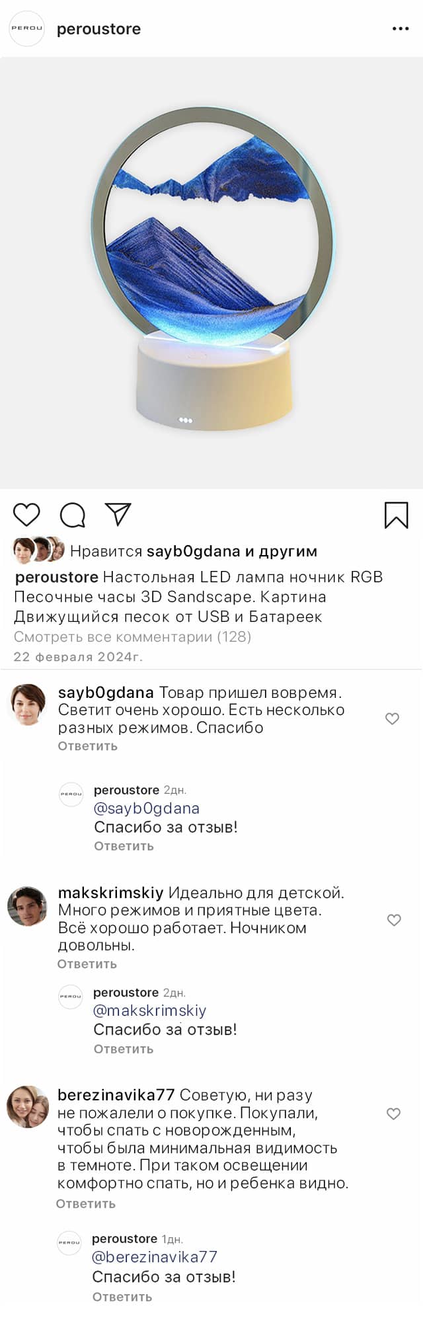Reply to makskrimskiy's comment
Viewport: 423px width, 1329px height.
click(x=87, y=964)
